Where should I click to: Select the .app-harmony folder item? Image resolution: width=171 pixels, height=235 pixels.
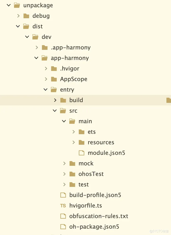tap(66, 47)
